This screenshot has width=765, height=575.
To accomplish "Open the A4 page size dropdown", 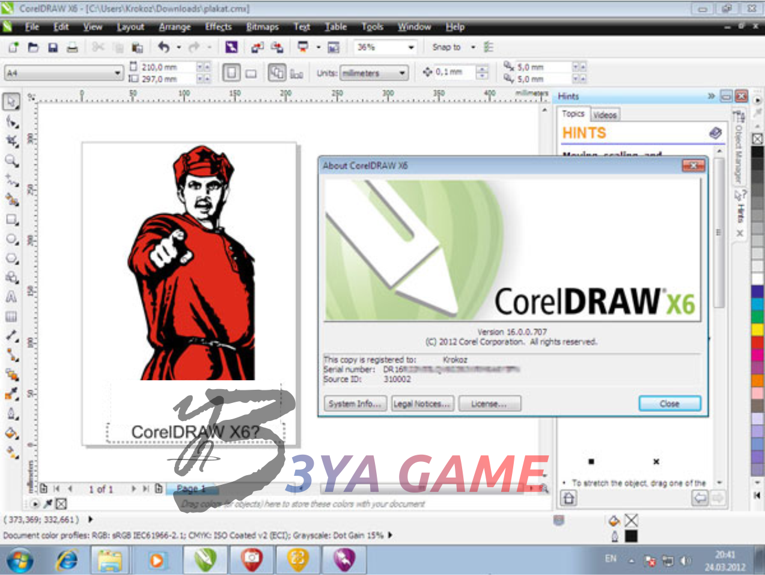I will tap(118, 73).
